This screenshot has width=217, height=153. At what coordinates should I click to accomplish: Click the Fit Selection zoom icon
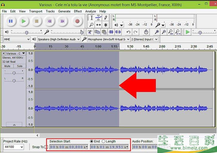tap(170, 32)
